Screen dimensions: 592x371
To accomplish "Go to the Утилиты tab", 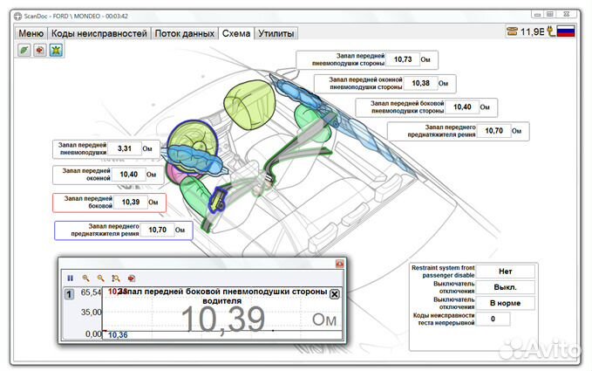I will [276, 33].
